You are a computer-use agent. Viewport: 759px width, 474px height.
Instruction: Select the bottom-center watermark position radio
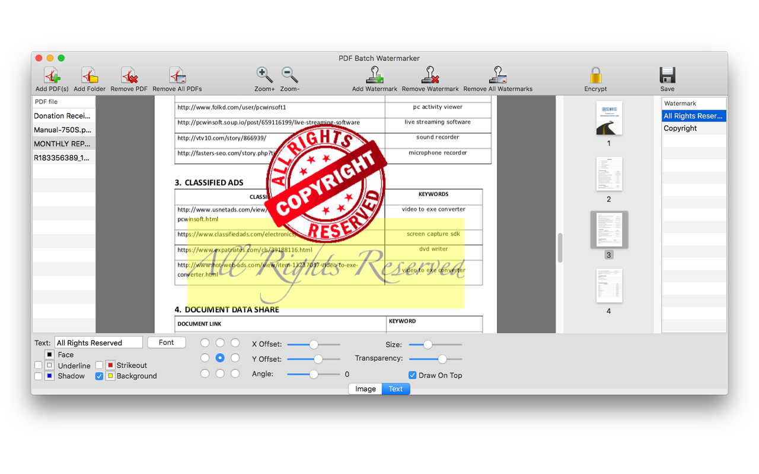[x=220, y=373]
